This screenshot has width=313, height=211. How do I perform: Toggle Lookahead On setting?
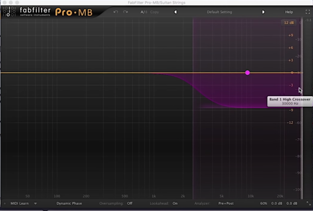click(x=175, y=203)
